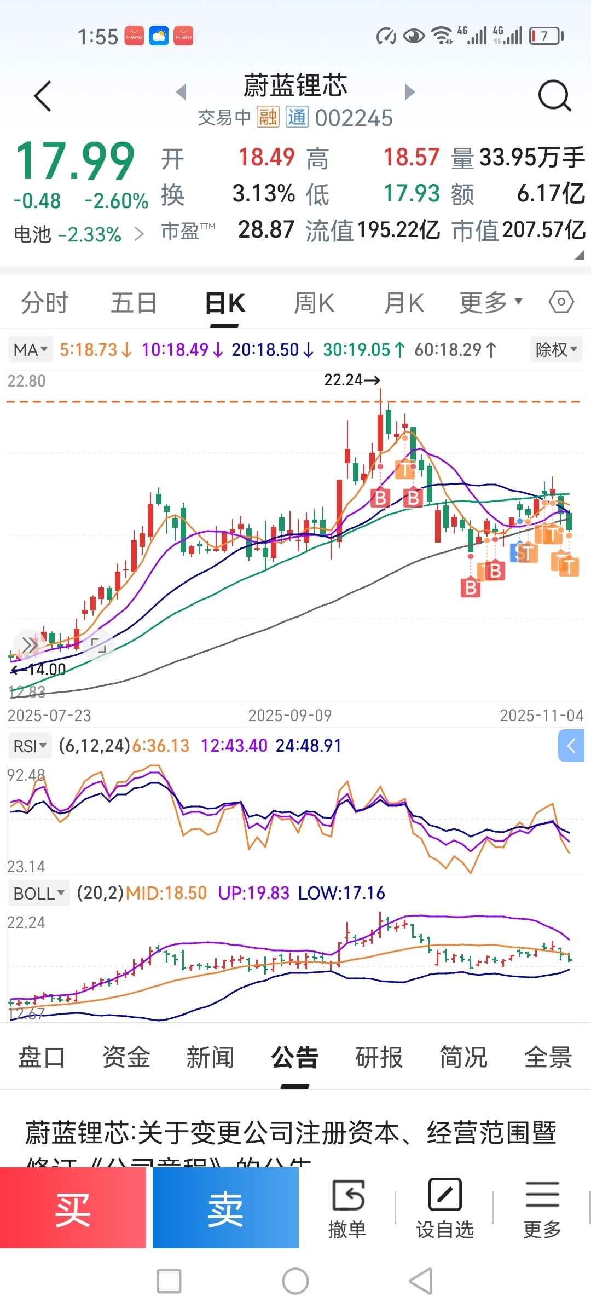Viewport: 591px width, 1314px height.
Task: Open the search magnifier icon
Action: pyautogui.click(x=554, y=96)
